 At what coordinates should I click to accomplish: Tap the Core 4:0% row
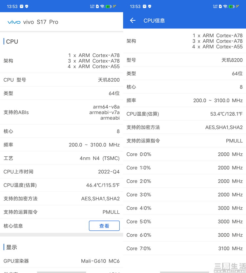[x=184, y=208]
